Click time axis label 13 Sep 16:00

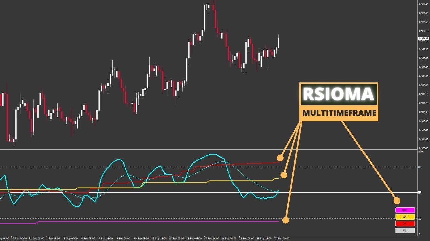tap(159, 239)
